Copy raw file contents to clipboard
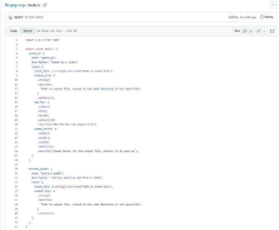Image resolution: width=279 pixels, height=230 pixels. coord(245,31)
